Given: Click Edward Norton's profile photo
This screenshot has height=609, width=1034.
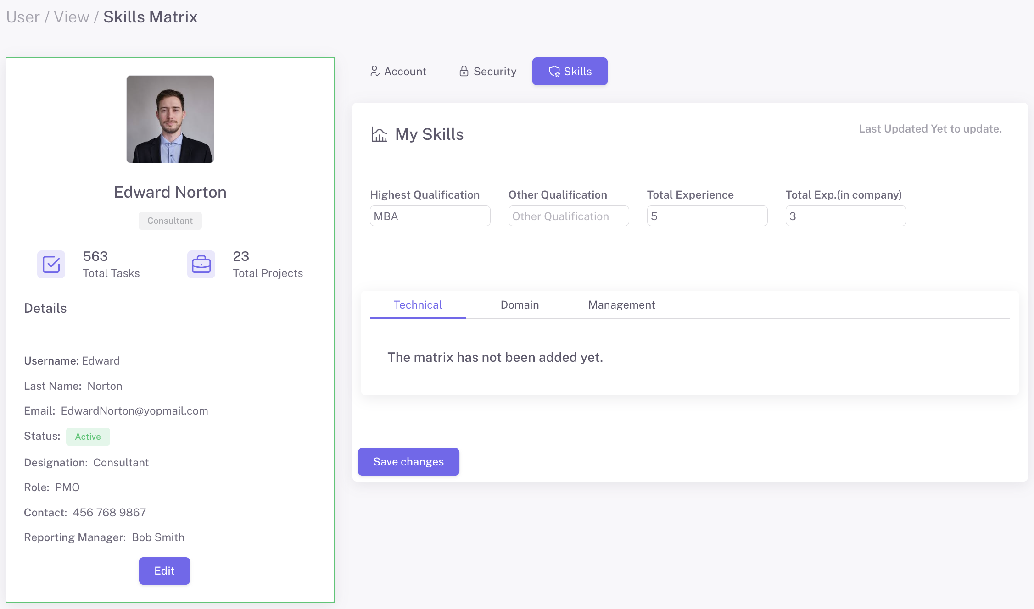Looking at the screenshot, I should (170, 119).
